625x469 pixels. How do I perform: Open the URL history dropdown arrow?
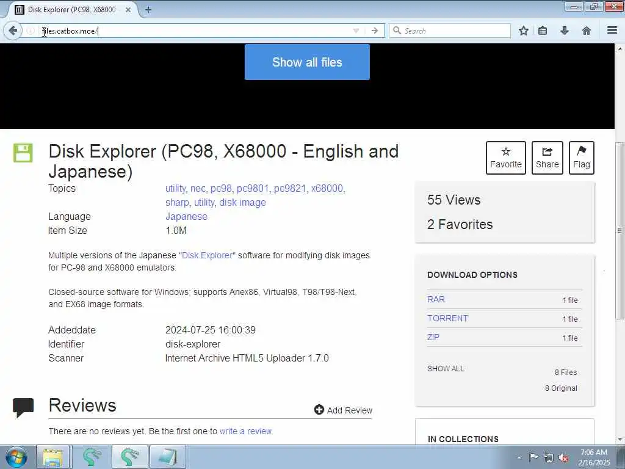pyautogui.click(x=356, y=31)
